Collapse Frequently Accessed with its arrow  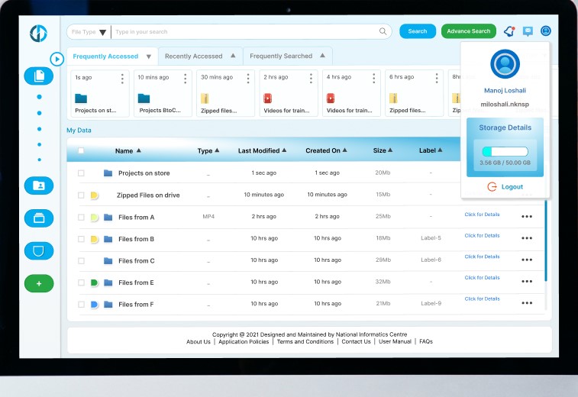(x=149, y=56)
